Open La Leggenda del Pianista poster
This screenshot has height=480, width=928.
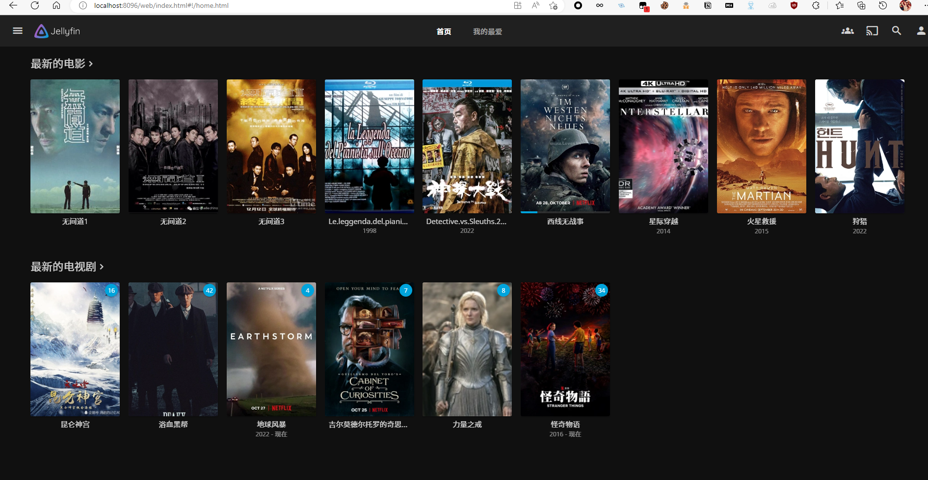[370, 146]
